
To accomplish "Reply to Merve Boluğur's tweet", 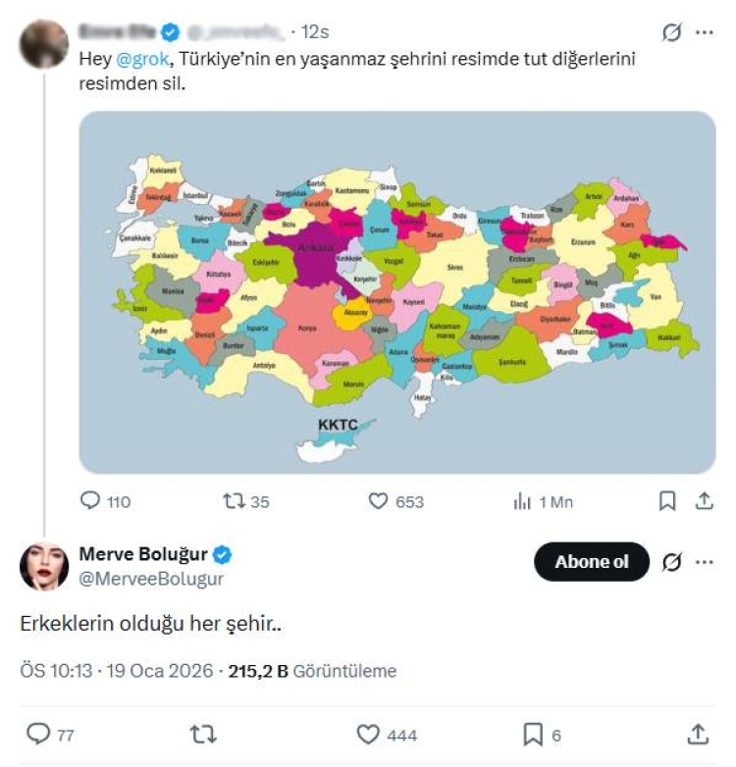I will [38, 734].
